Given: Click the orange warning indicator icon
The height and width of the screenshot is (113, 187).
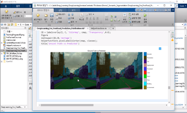Looking at the screenshot, I should [172, 40].
